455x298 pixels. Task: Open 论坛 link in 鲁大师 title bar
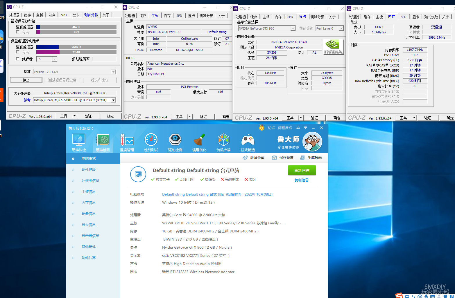[271, 128]
